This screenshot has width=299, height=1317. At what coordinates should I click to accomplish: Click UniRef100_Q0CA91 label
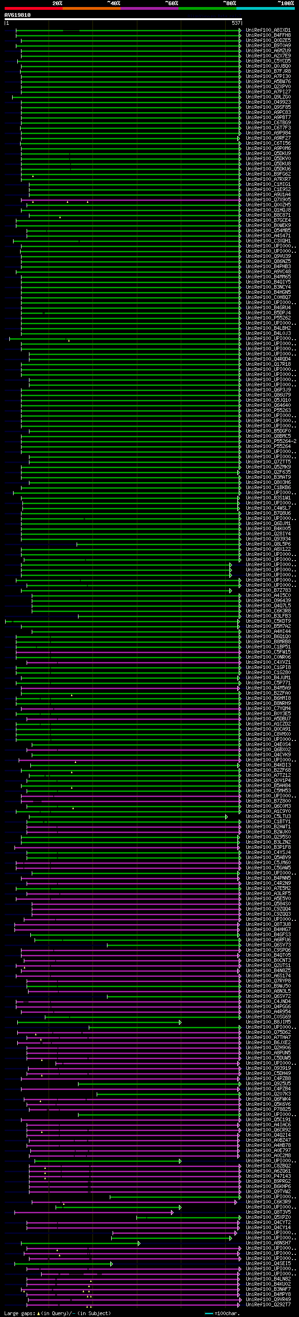(268, 729)
